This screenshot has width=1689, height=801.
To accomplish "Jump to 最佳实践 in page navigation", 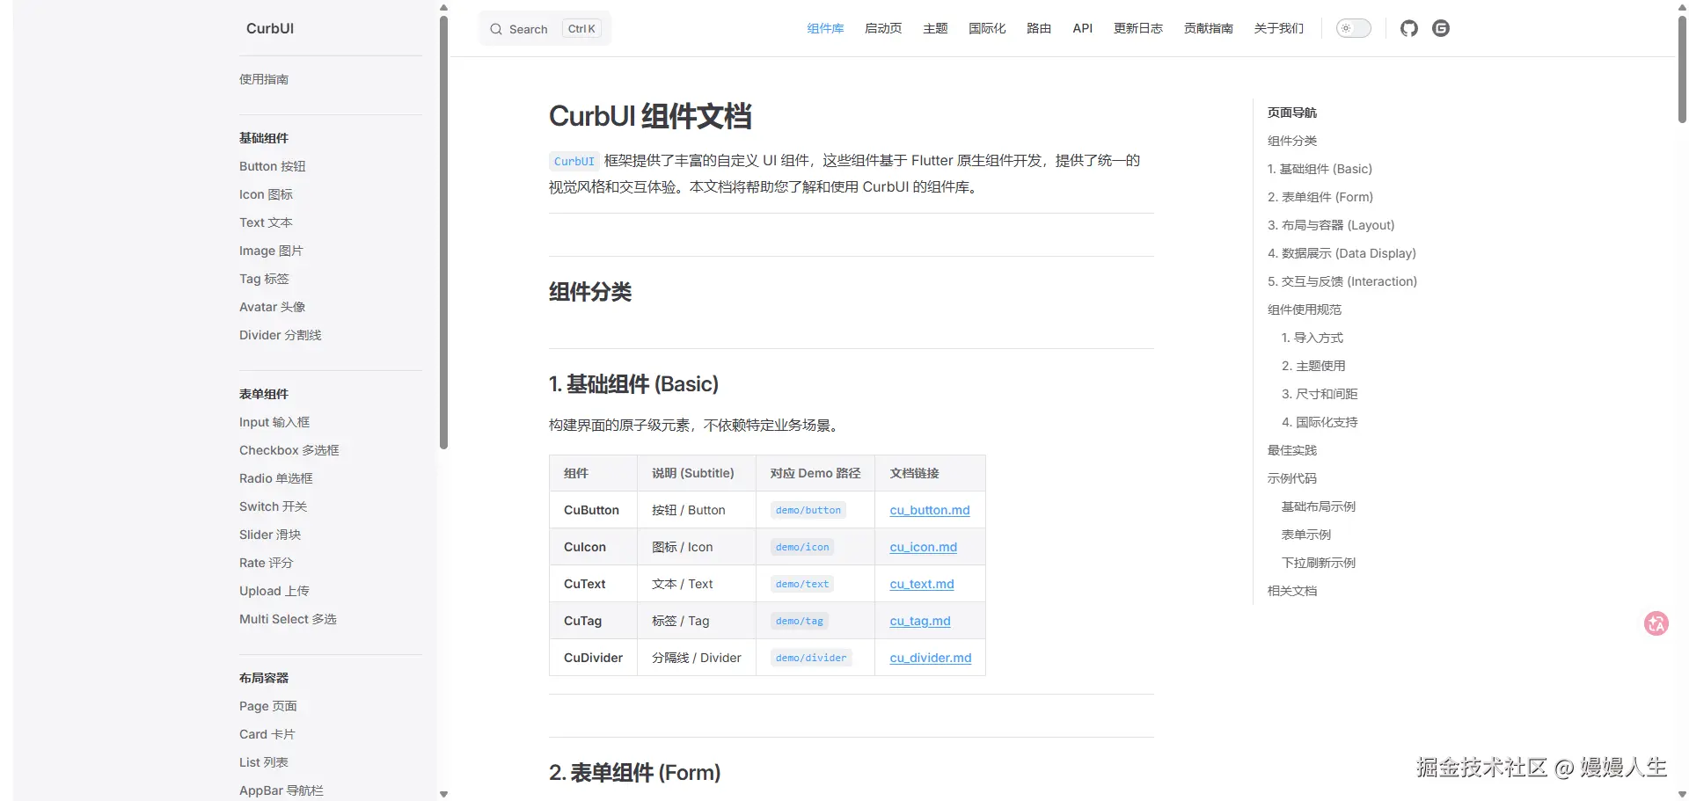I will pos(1292,450).
